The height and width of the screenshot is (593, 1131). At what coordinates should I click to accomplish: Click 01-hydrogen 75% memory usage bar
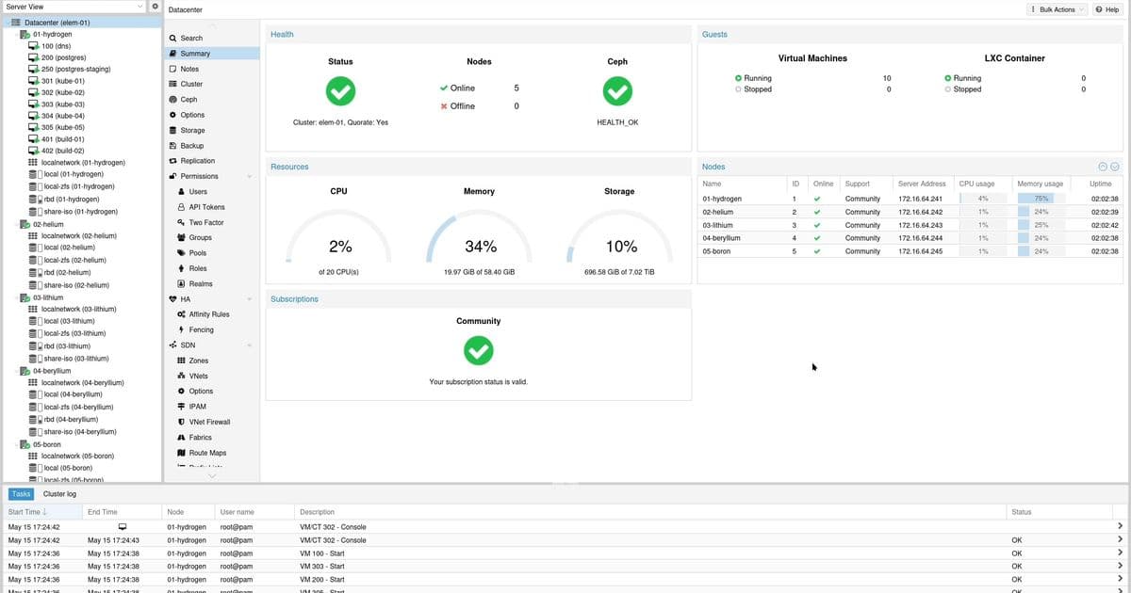[1041, 199]
